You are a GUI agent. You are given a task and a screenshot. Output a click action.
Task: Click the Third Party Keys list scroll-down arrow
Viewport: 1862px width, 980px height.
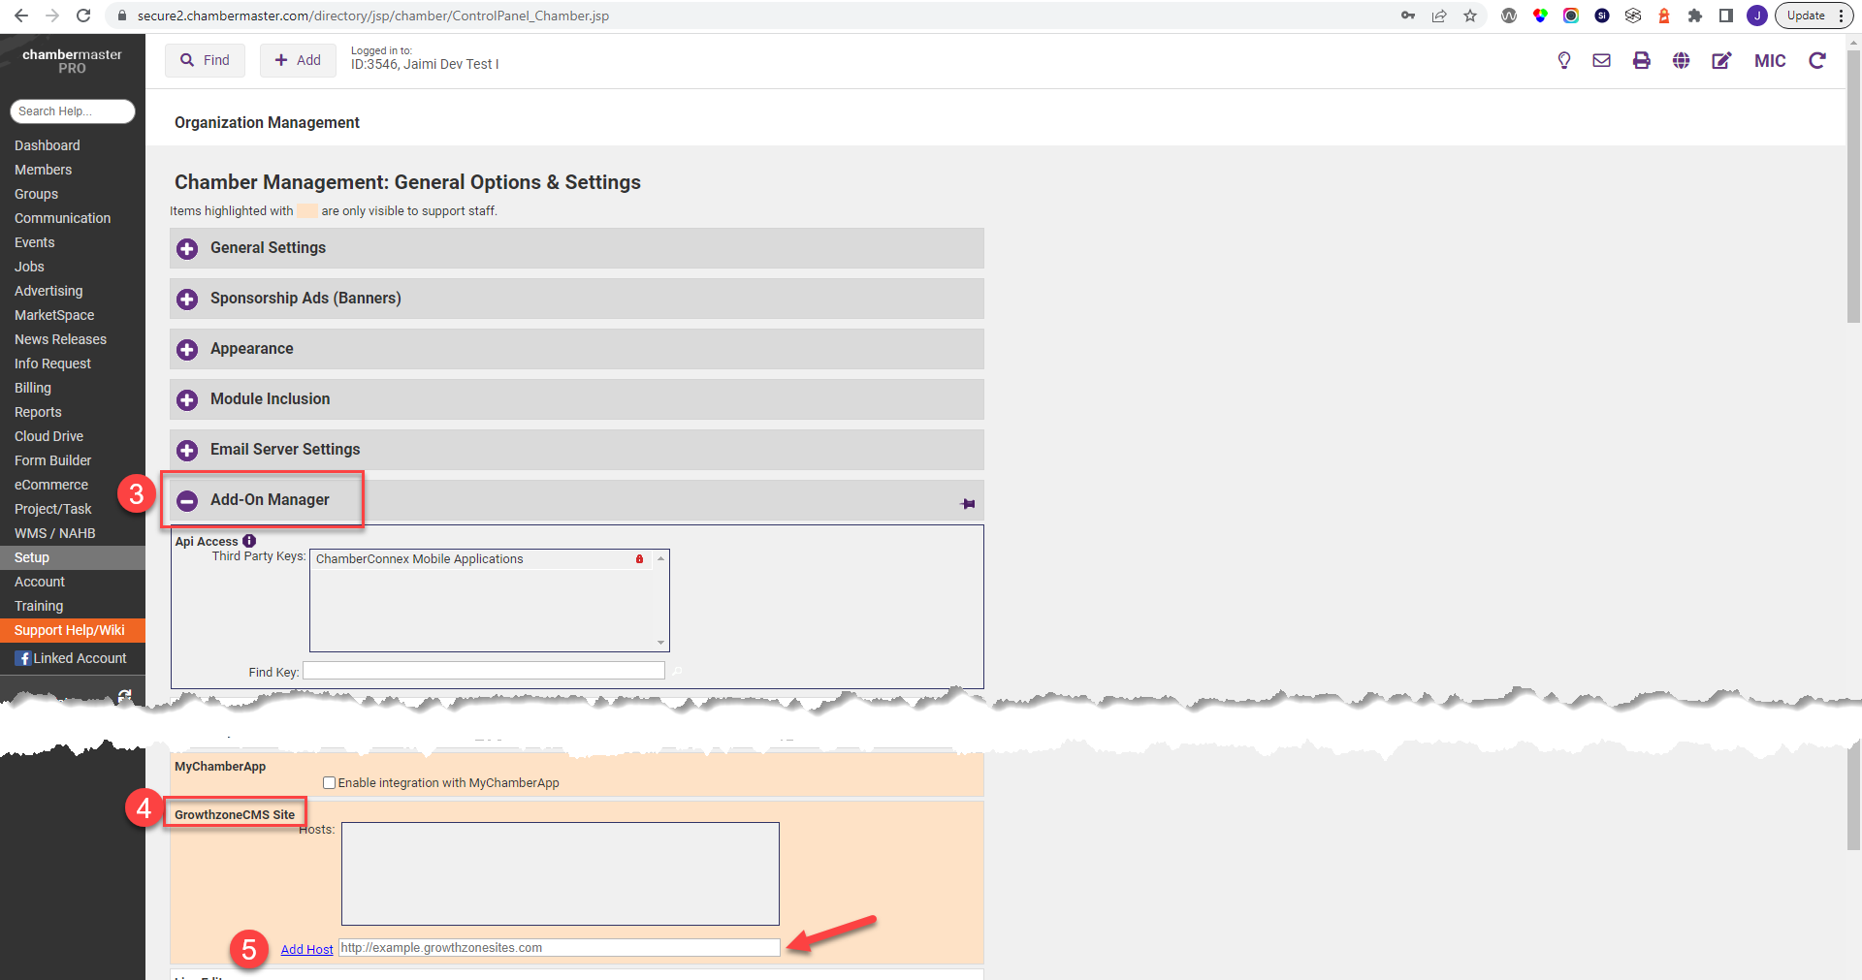click(x=661, y=643)
